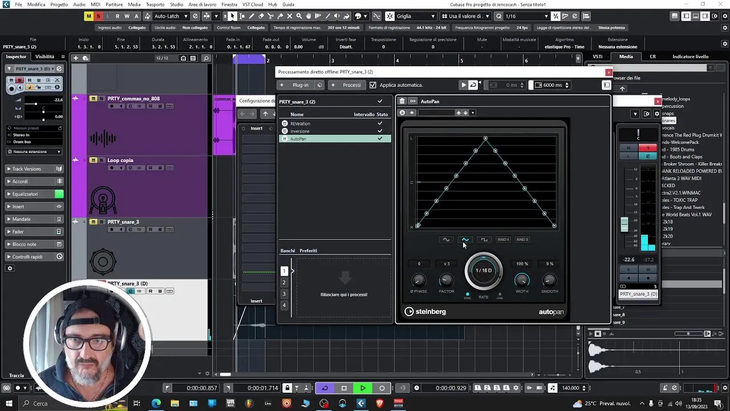Select the Object Selection arrow tool
The height and width of the screenshot is (411, 730).
coord(233,16)
